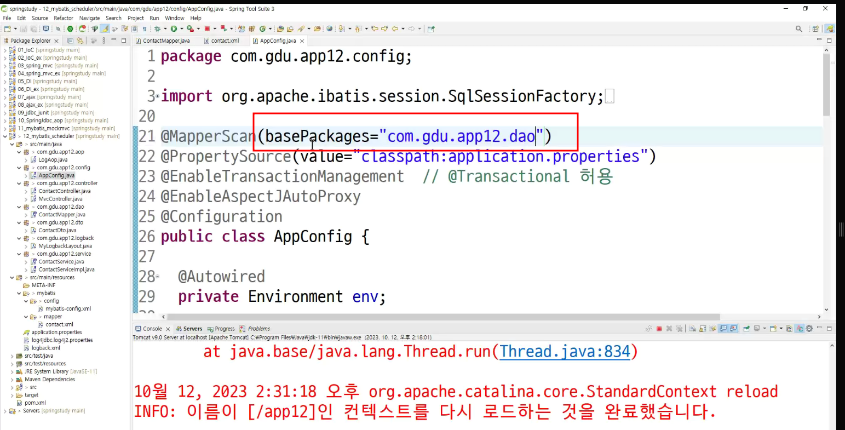Image resolution: width=845 pixels, height=430 pixels.
Task: Maximize the Console view panel
Action: coord(829,329)
